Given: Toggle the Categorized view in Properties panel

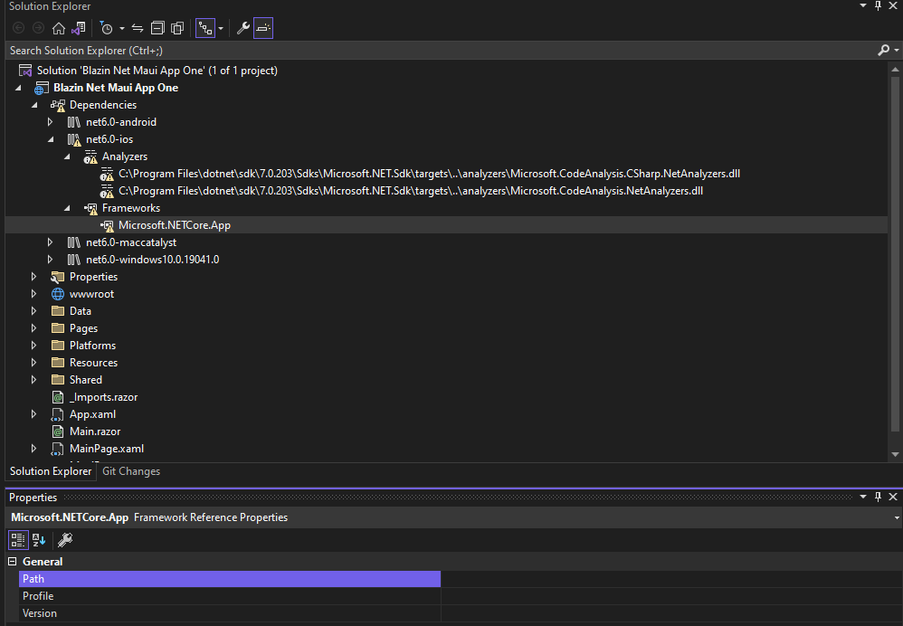Looking at the screenshot, I should [17, 540].
